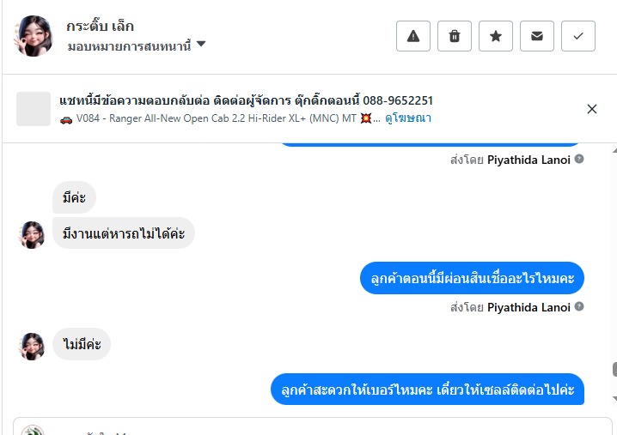The height and width of the screenshot is (435, 617).
Task: Expand the มอบหมายการสนทนานี้ assignment dropdown
Action: coord(201,45)
